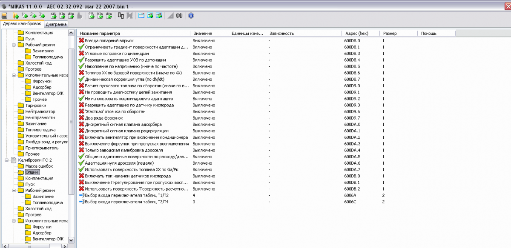
Task: Click address cell '6006A'
Action: 351,195
